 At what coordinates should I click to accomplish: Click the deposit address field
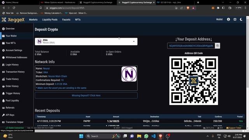[191, 46]
